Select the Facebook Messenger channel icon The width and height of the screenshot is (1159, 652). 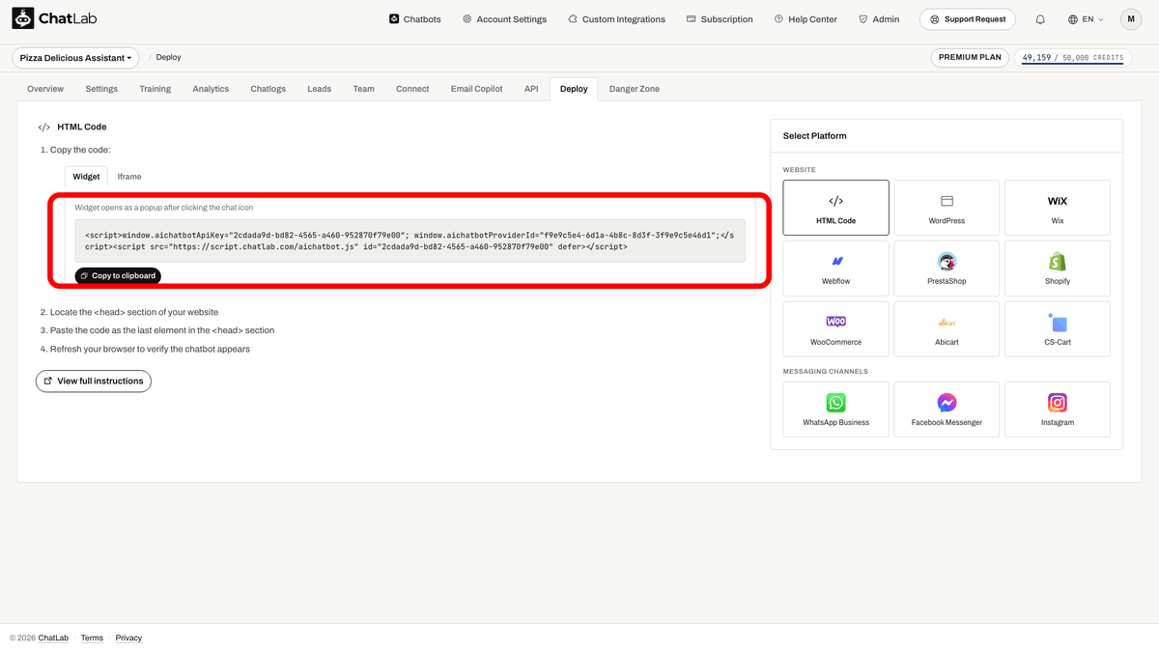(x=947, y=403)
